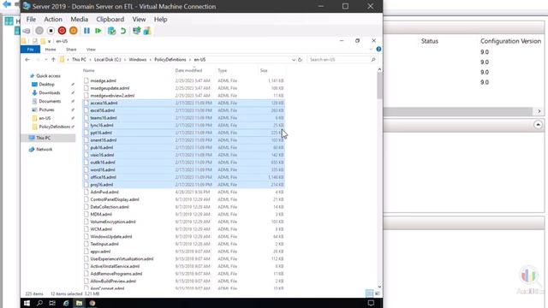Open the Action menu
Screen dimensions: 548x308
(53, 19)
